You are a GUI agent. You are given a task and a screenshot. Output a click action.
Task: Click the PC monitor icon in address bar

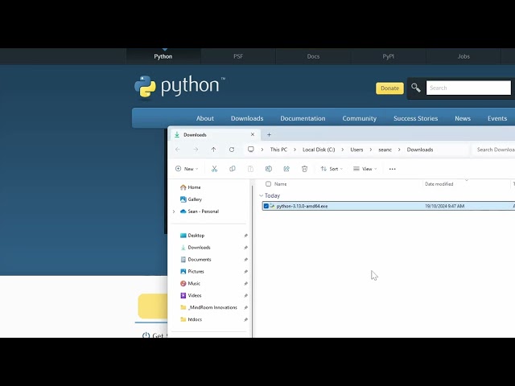click(x=250, y=150)
